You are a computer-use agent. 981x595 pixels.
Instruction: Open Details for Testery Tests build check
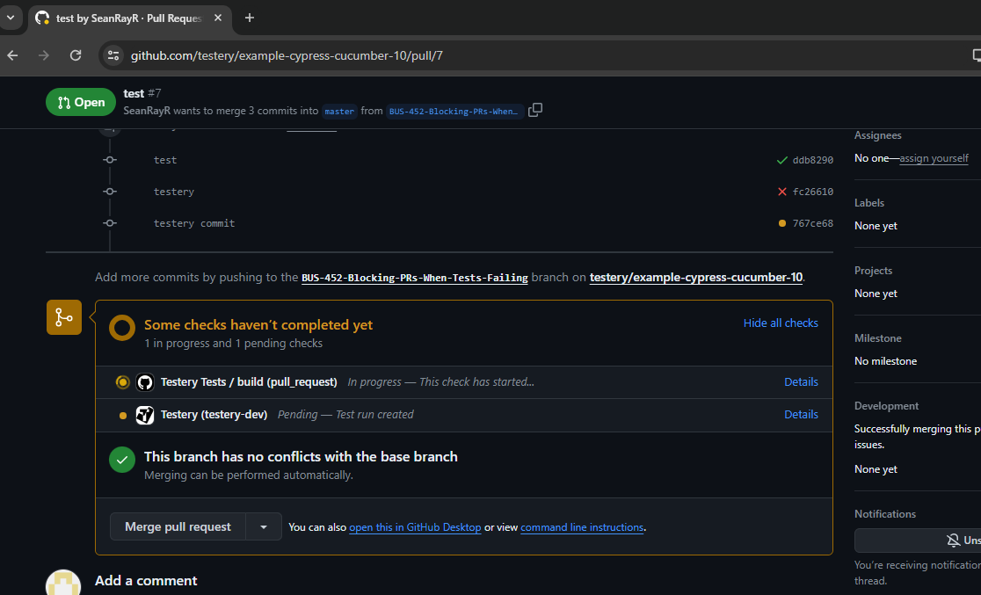click(x=801, y=382)
